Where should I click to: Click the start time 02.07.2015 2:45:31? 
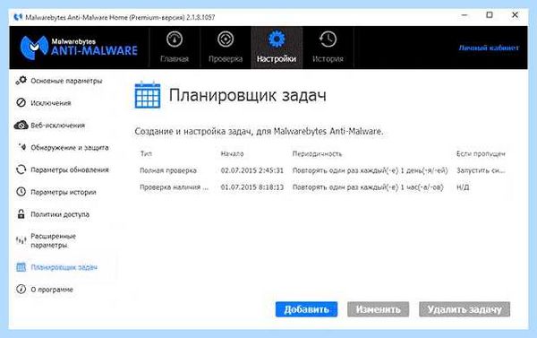pyautogui.click(x=252, y=170)
